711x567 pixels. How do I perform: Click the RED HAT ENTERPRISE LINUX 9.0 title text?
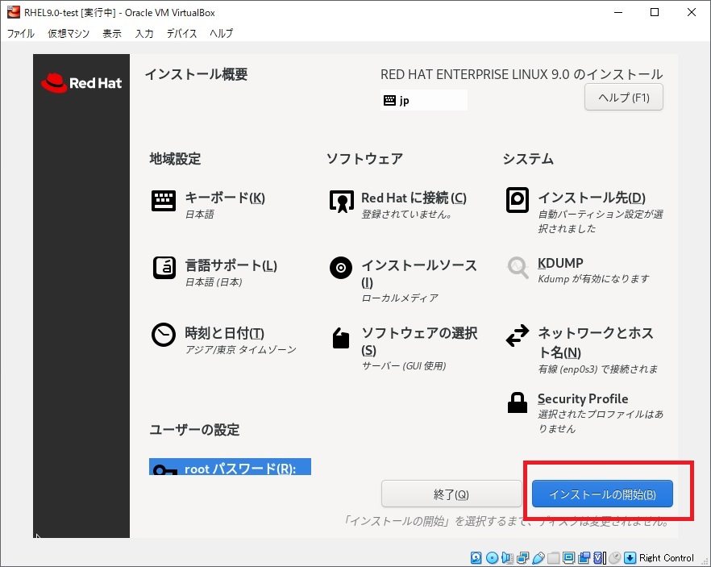(x=522, y=74)
